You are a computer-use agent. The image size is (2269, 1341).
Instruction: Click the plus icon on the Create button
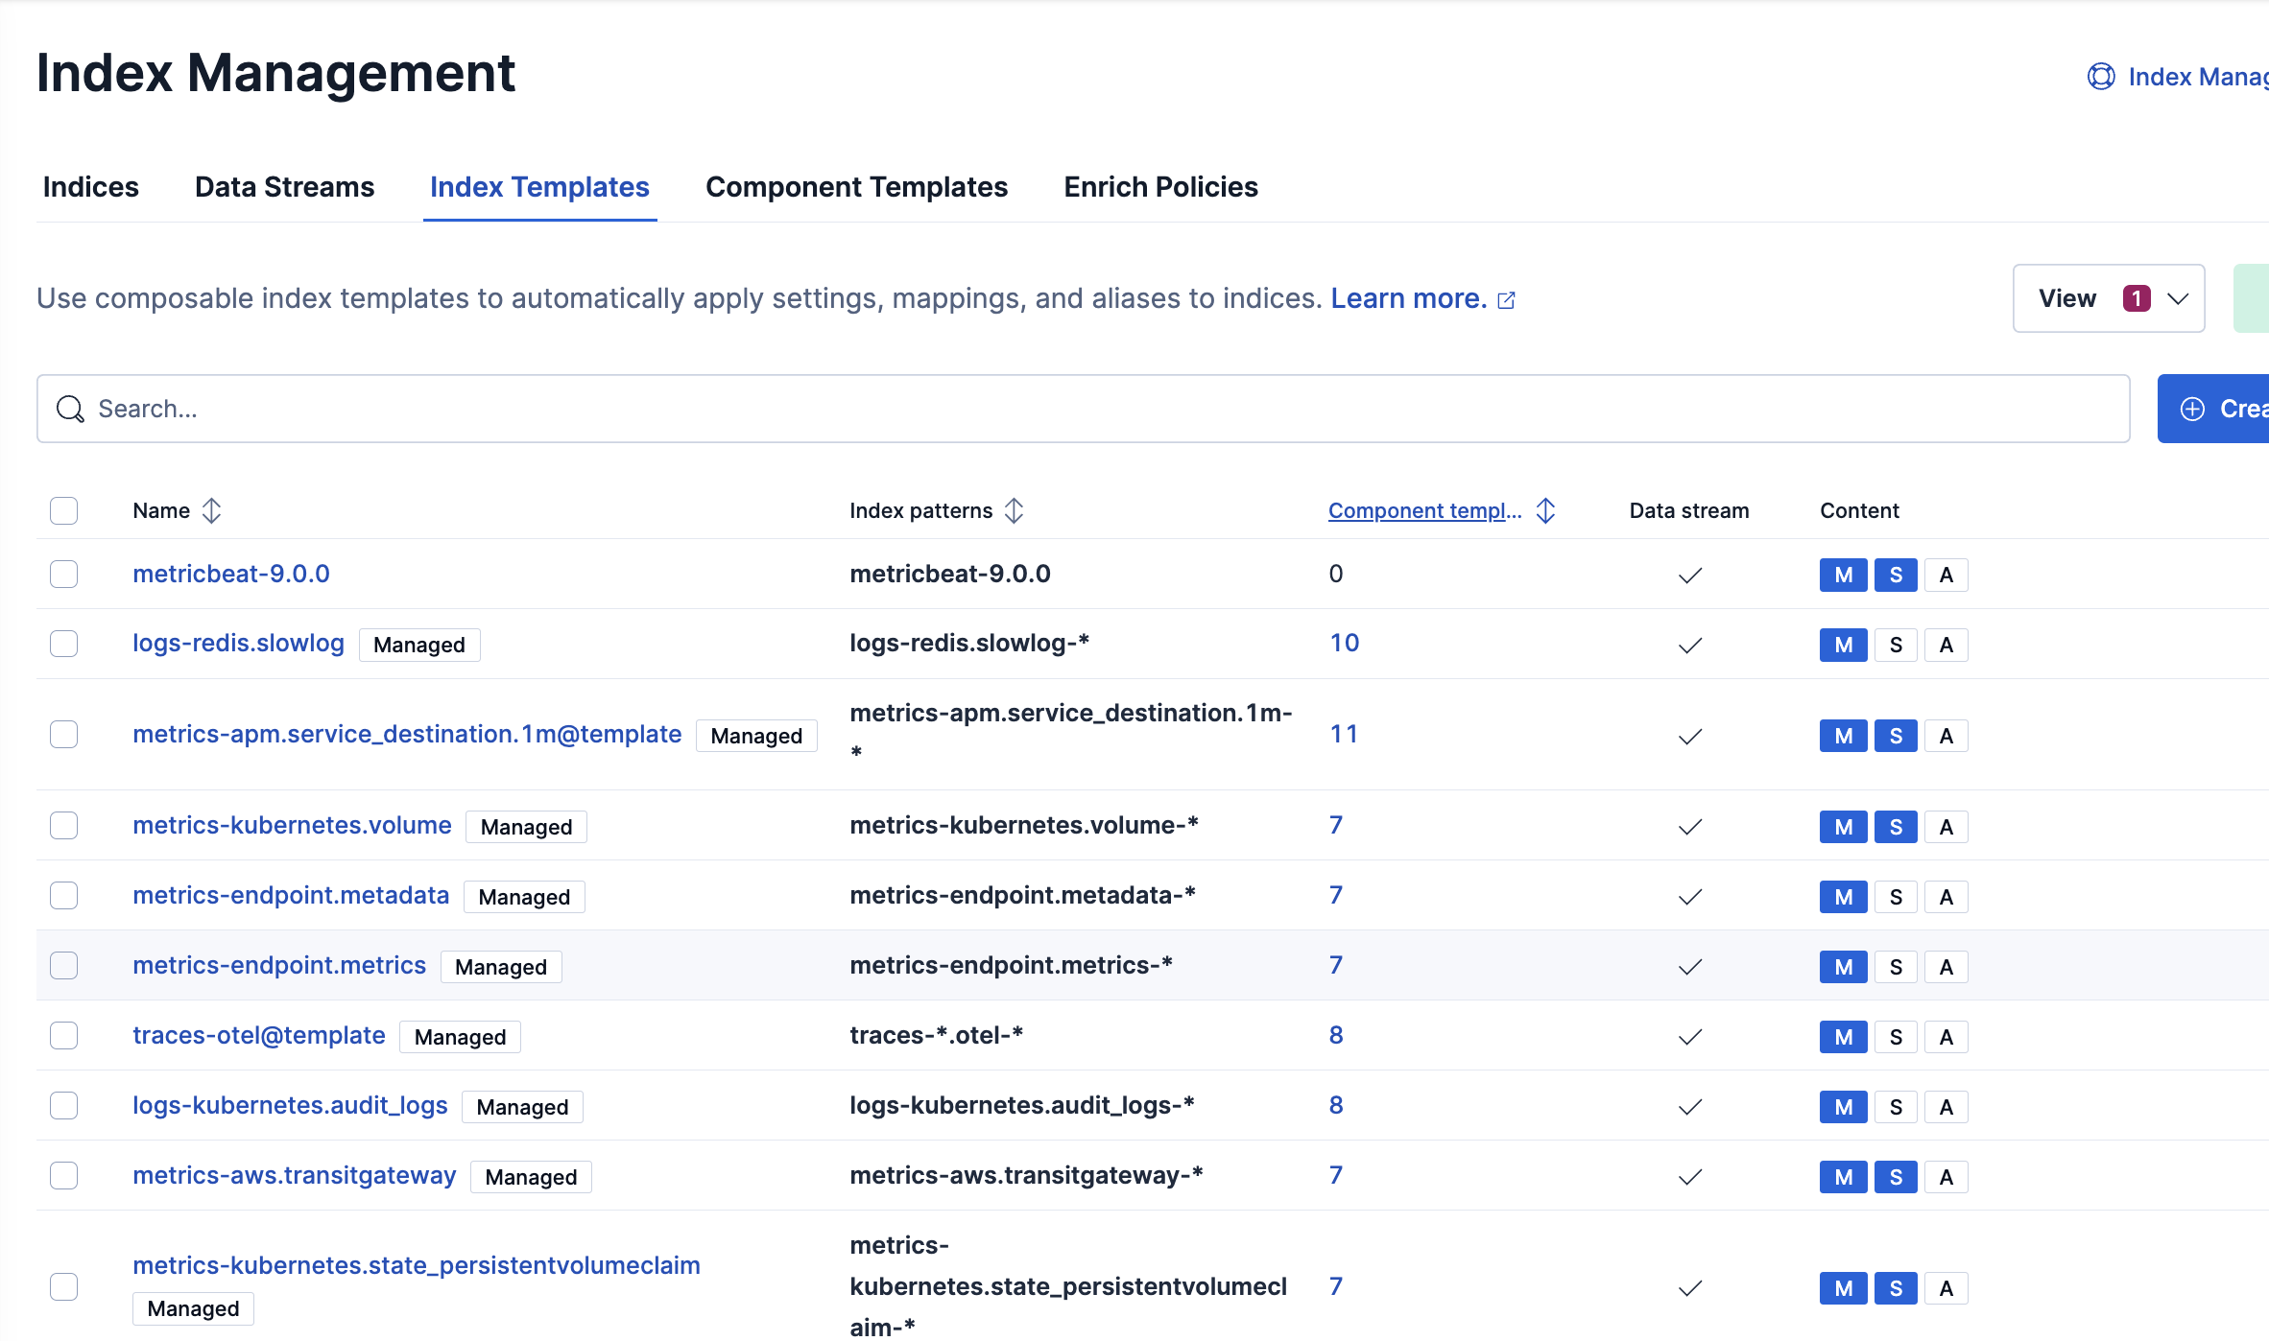tap(2193, 409)
